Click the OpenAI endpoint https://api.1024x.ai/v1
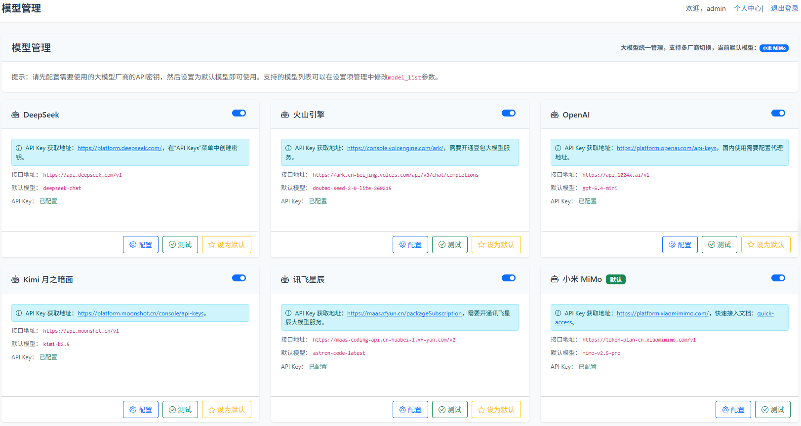This screenshot has height=426, width=801. click(x=616, y=175)
